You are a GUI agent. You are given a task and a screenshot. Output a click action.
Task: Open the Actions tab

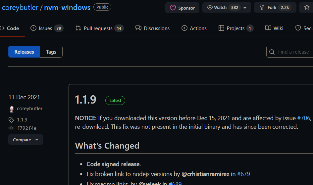pos(194,28)
